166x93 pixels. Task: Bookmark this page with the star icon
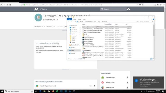coord(142,5)
